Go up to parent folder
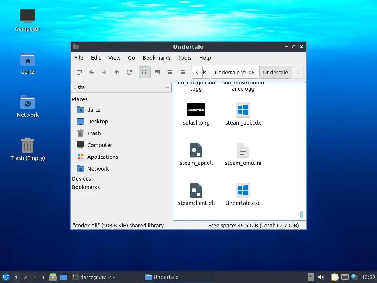 pos(117,72)
